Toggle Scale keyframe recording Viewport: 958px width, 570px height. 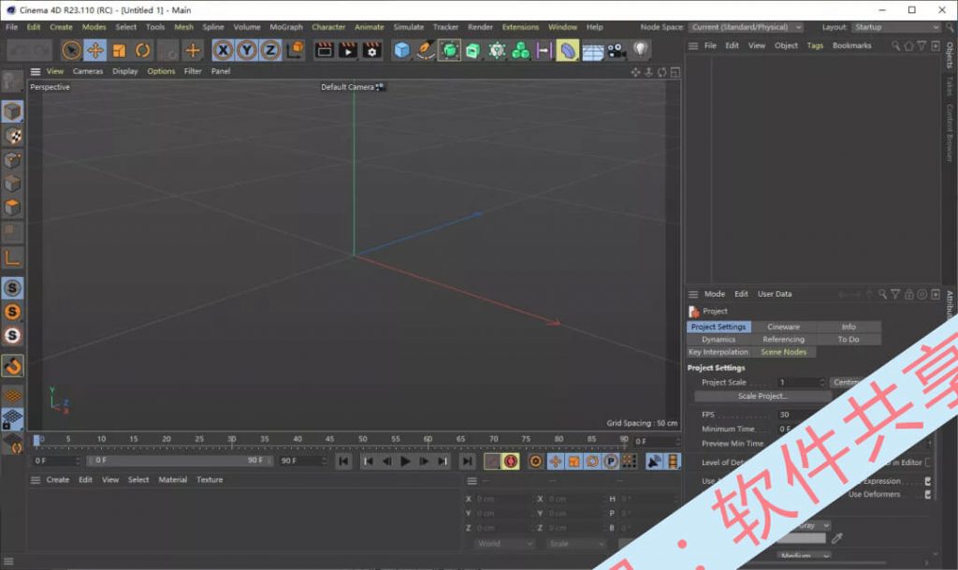[x=573, y=461]
